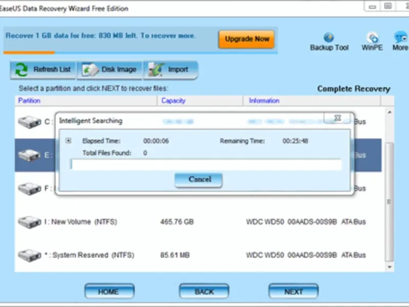
Task: Select the I: New Volume drive icon
Action: coord(30,222)
